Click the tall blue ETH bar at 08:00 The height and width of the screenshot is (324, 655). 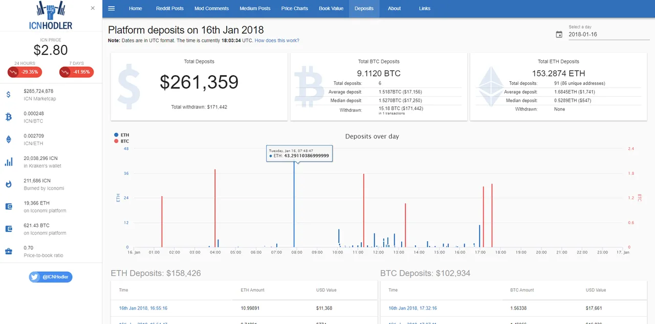(294, 204)
